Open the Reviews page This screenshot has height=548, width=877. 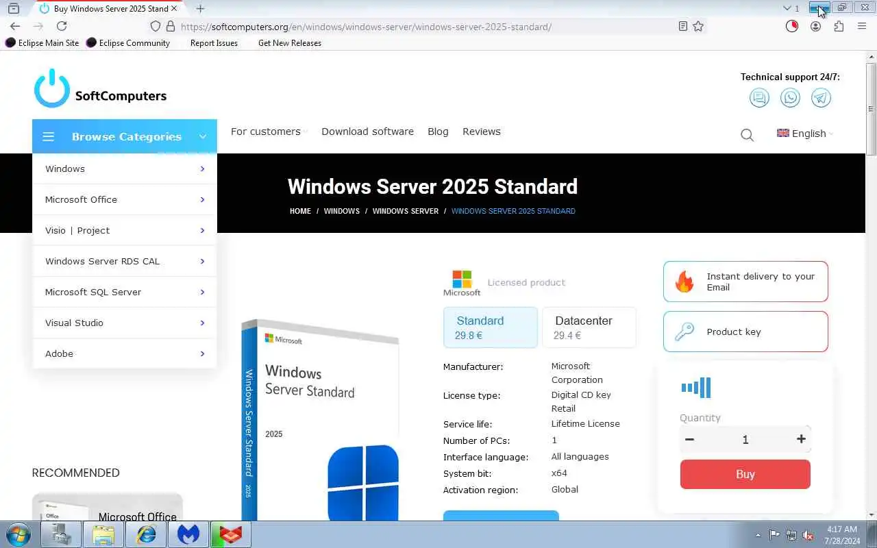coord(482,132)
